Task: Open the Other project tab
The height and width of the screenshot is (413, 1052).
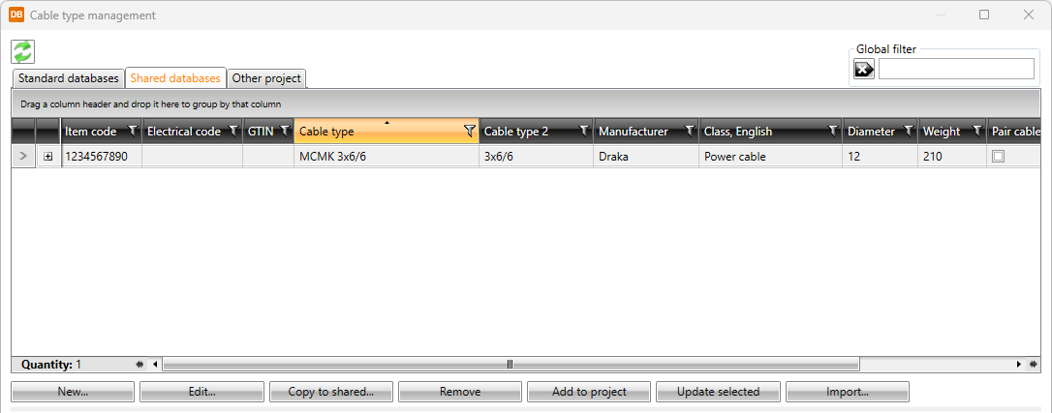Action: pos(266,78)
